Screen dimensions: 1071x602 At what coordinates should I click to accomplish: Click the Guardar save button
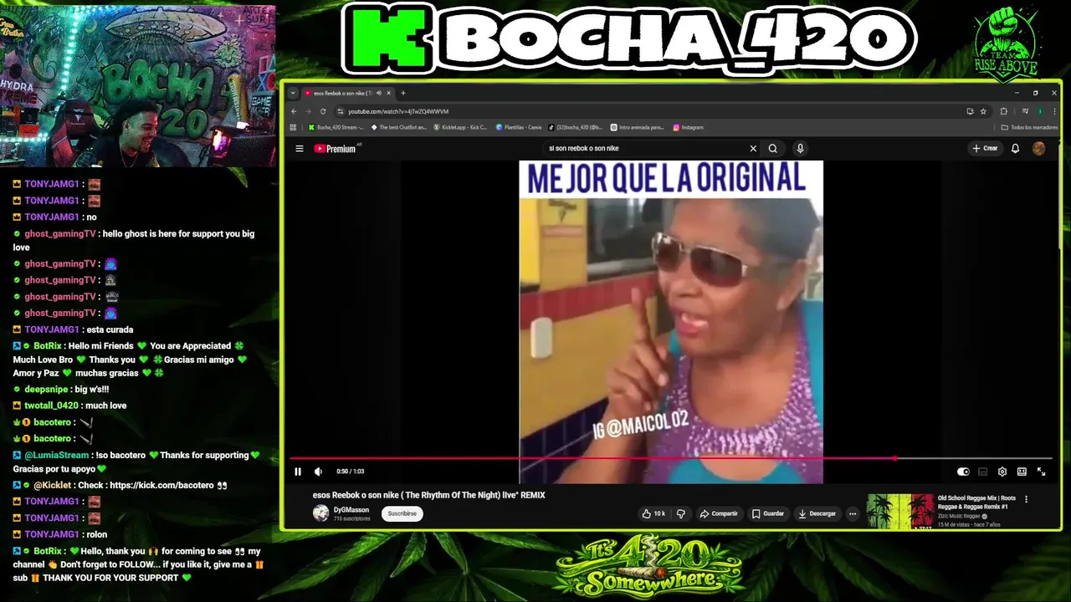(x=768, y=513)
